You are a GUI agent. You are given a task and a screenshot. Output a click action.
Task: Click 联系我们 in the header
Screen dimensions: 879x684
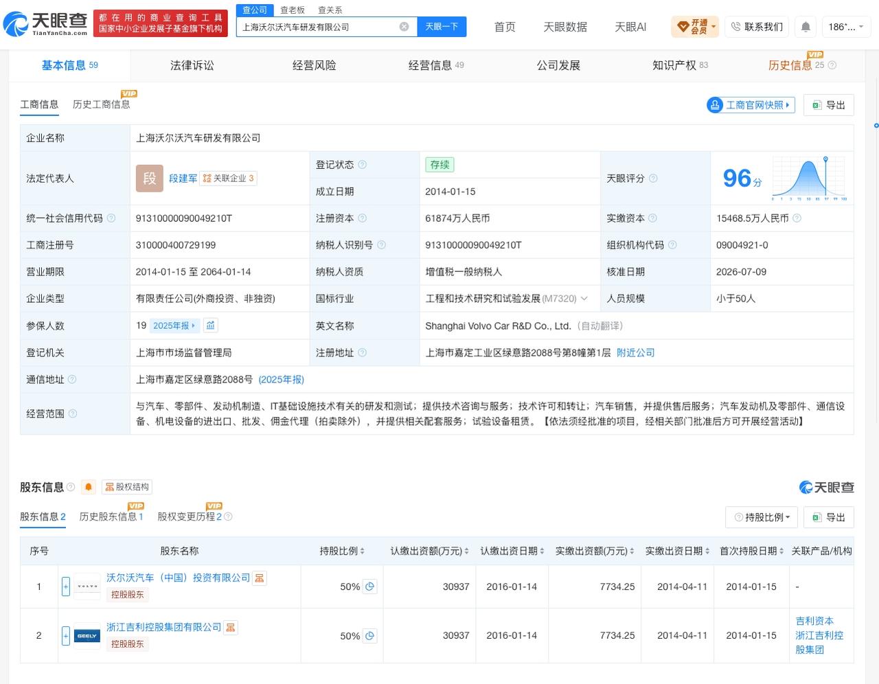point(757,27)
